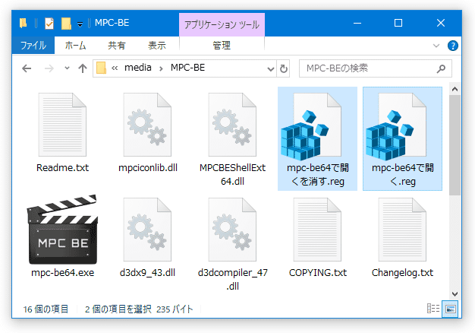
Task: Switch to details view layout
Action: [x=433, y=309]
